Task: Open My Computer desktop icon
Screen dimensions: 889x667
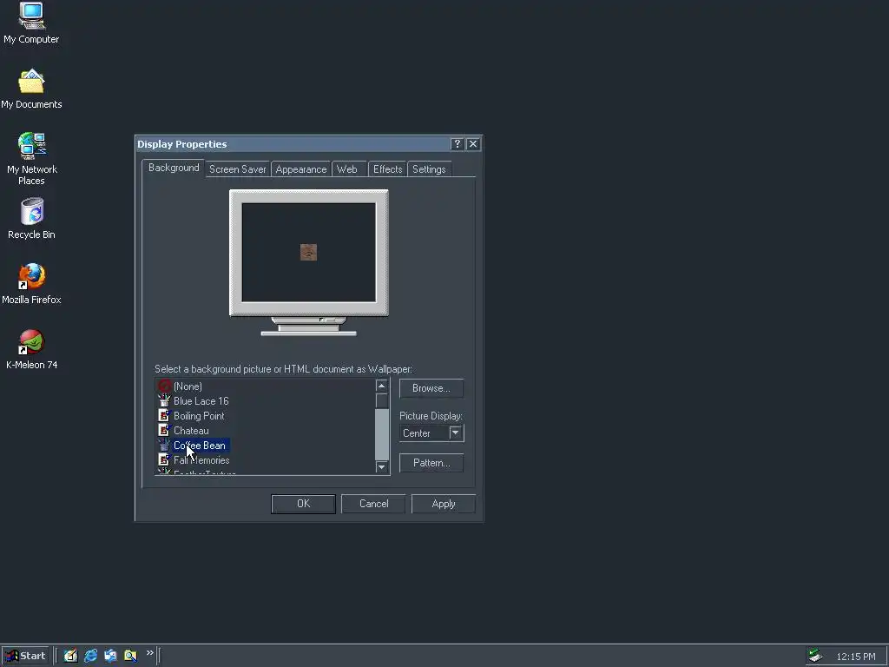Action: 31,23
